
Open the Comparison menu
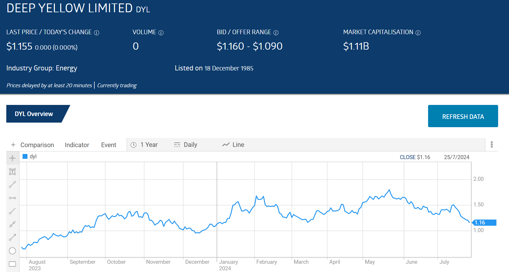click(x=37, y=145)
